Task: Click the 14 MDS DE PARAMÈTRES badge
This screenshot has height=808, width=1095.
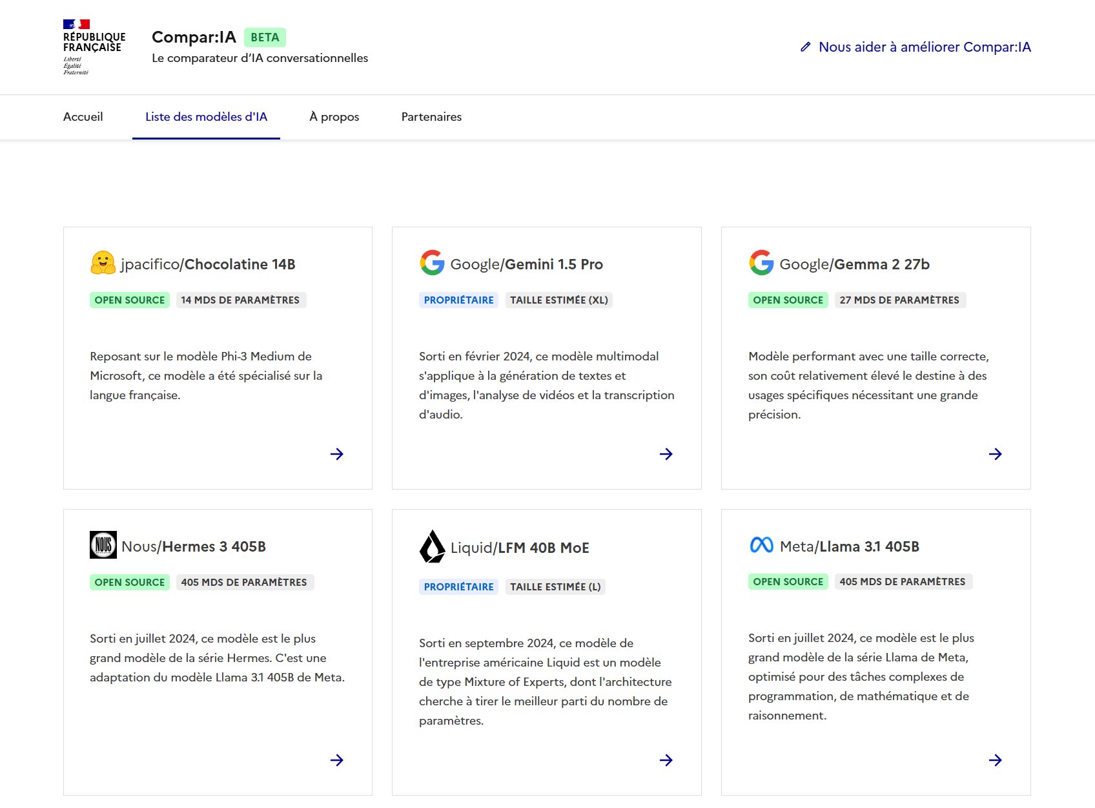Action: pos(240,300)
